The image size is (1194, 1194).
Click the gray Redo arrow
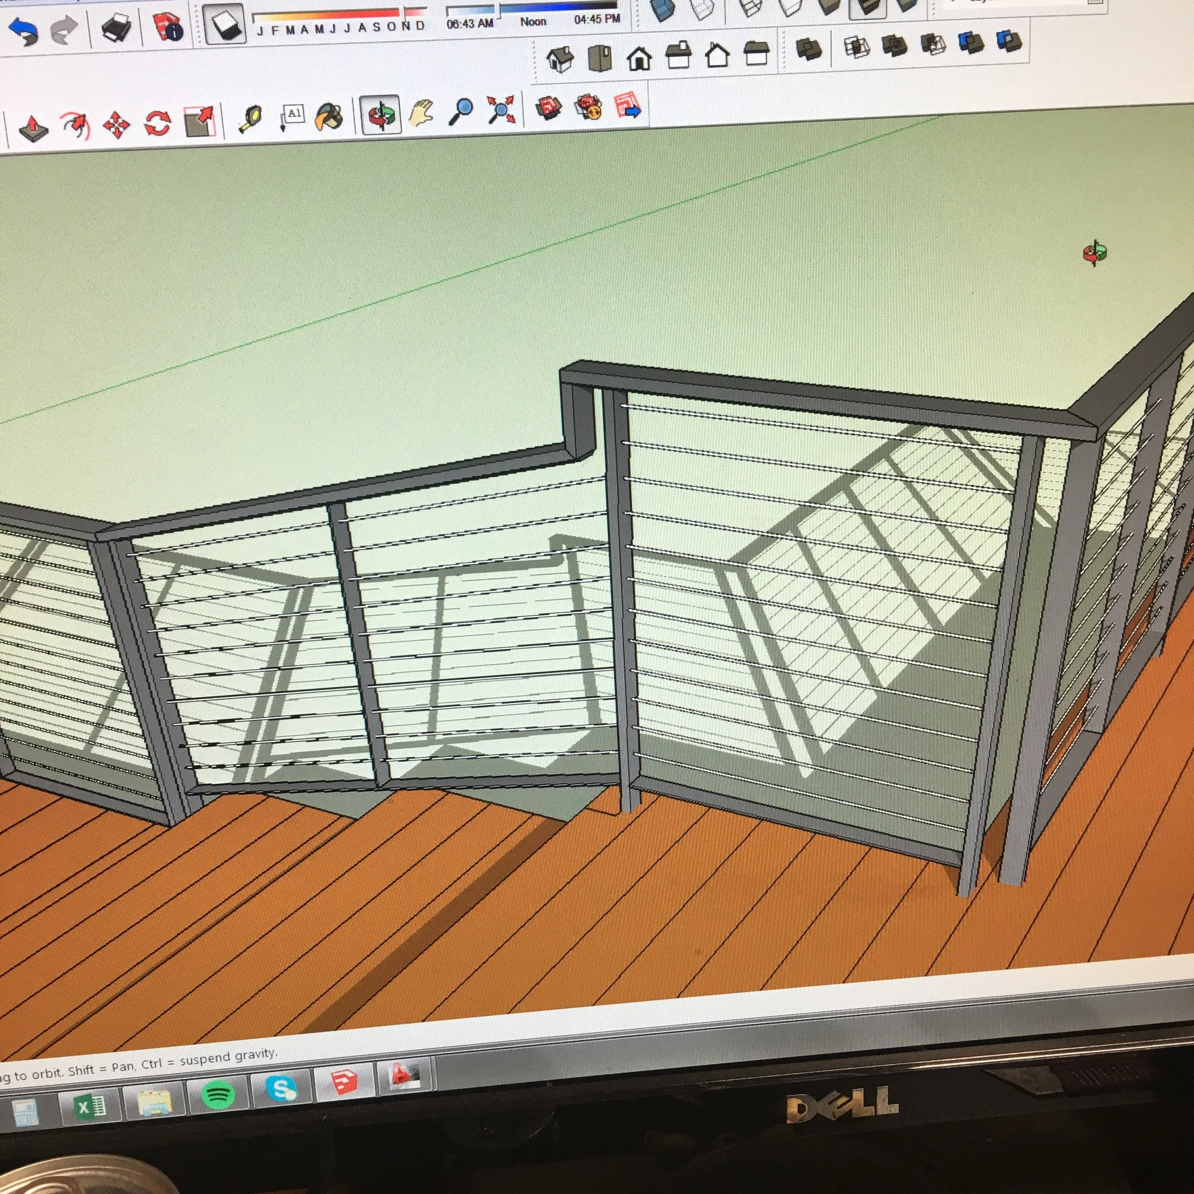point(64,30)
